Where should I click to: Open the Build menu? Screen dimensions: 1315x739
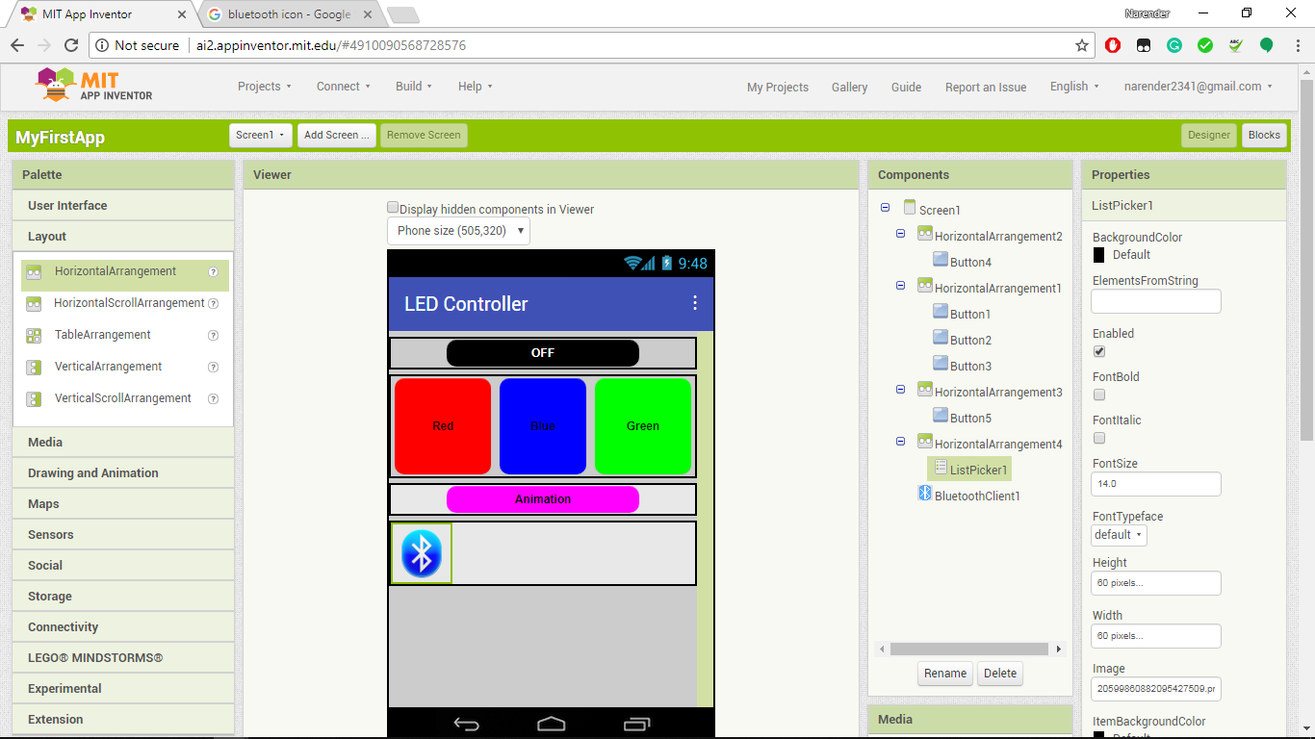point(414,87)
